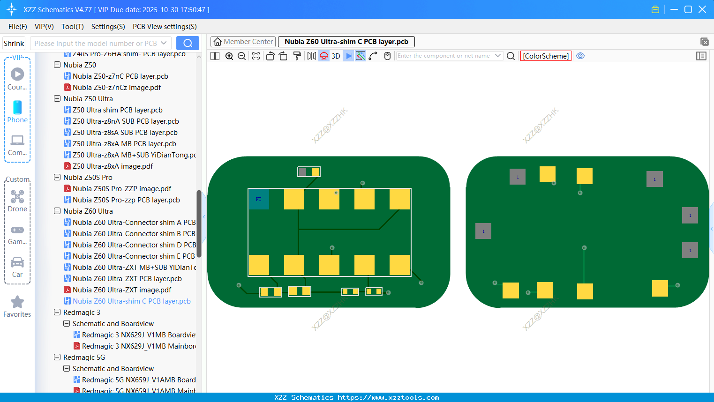Image resolution: width=714 pixels, height=402 pixels.
Task: Open Favorites in the sidebar
Action: click(17, 307)
